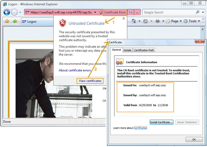Switch to the Certification Path tab
207x147 pixels.
click(x=144, y=50)
